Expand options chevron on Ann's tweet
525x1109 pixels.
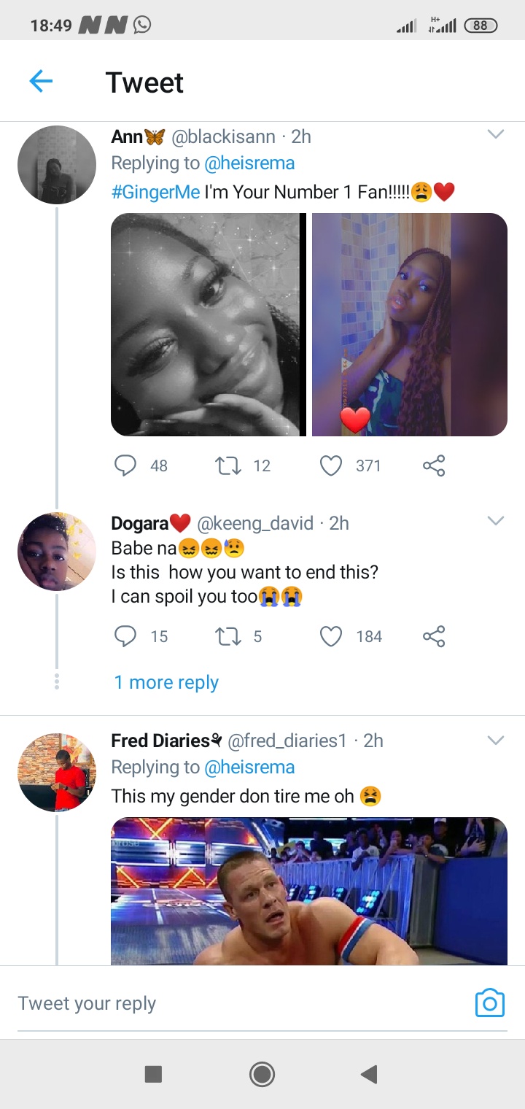495,135
